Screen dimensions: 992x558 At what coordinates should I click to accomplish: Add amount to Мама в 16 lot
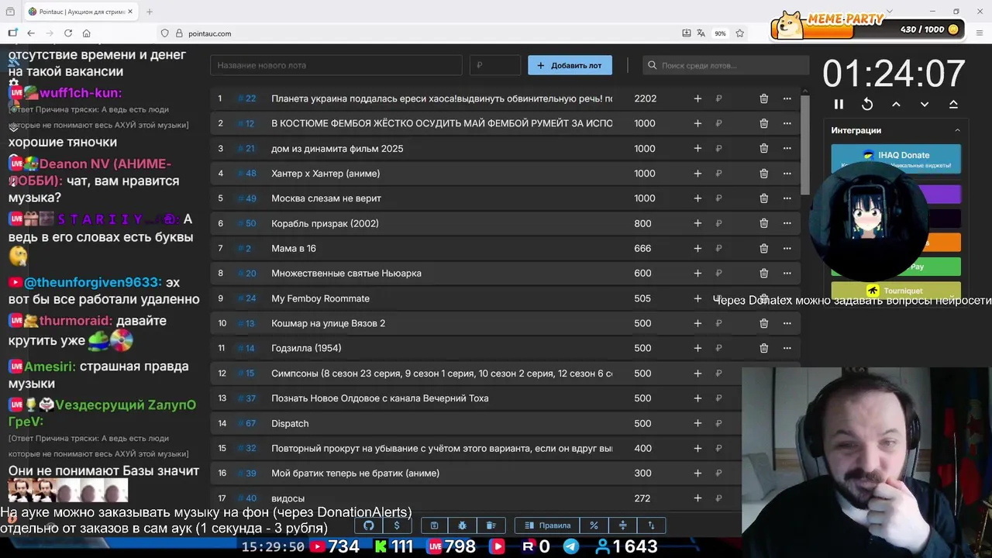tap(697, 248)
